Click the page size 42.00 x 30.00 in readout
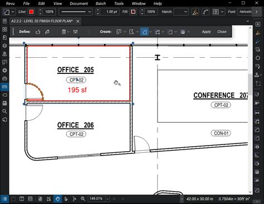The height and width of the screenshot is (204, 264). click(x=199, y=199)
